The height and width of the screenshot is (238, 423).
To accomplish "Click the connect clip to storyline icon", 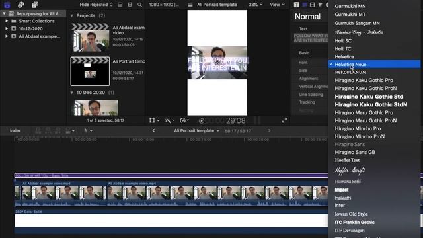I will [x=38, y=131].
